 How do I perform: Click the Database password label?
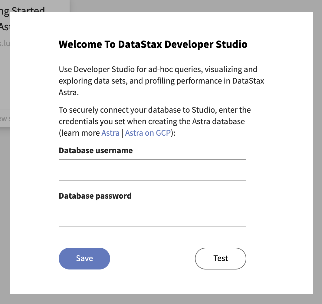coord(95,196)
